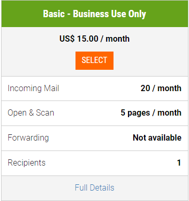Click the ampersand in Open & Scan
Screen dimensions: 189x201
coord(31,113)
